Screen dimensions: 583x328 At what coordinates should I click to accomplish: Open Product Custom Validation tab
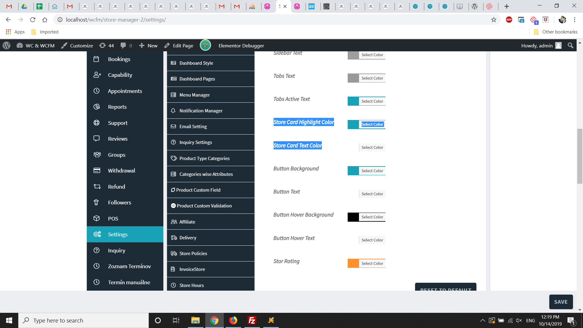coord(211,206)
